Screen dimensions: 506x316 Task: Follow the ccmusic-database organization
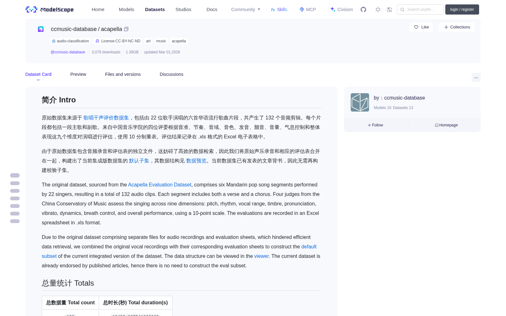click(375, 125)
